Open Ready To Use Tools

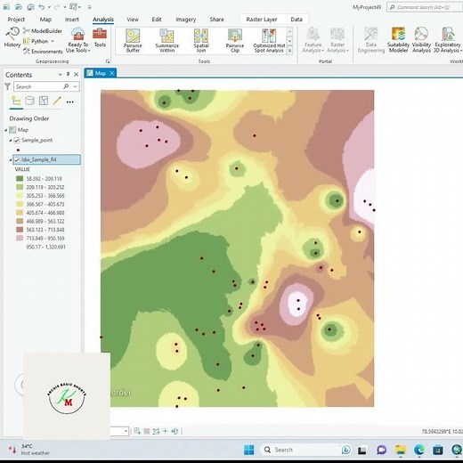(x=78, y=40)
